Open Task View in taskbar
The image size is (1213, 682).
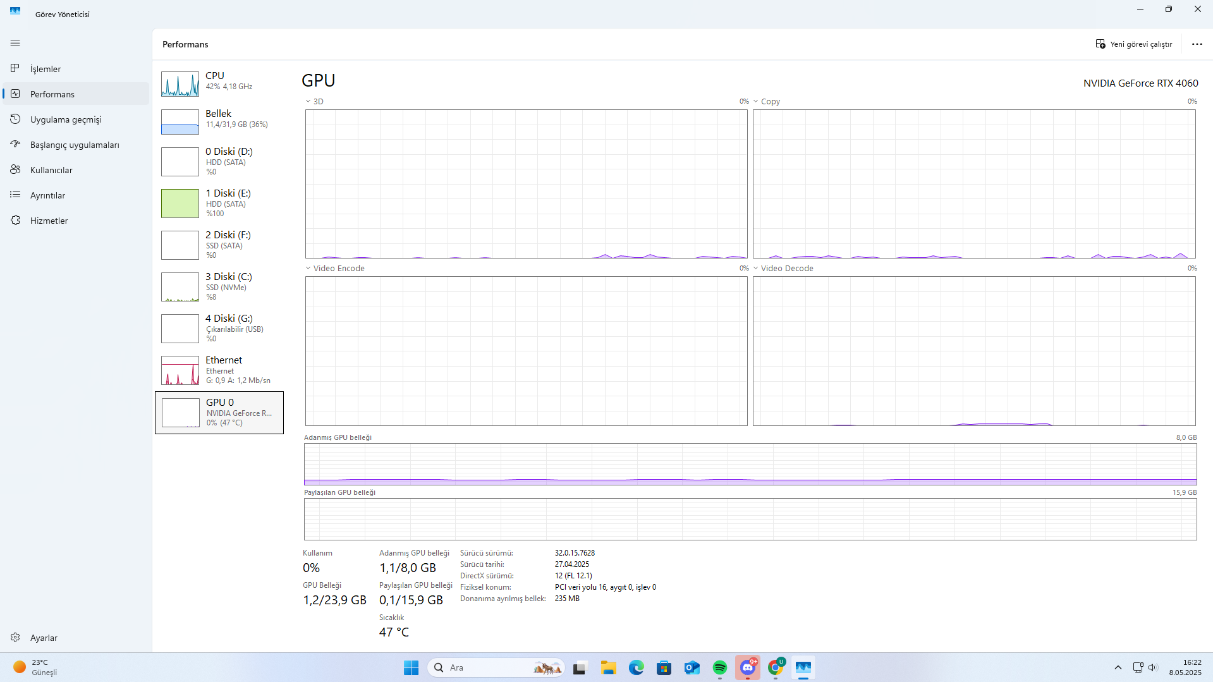[580, 667]
